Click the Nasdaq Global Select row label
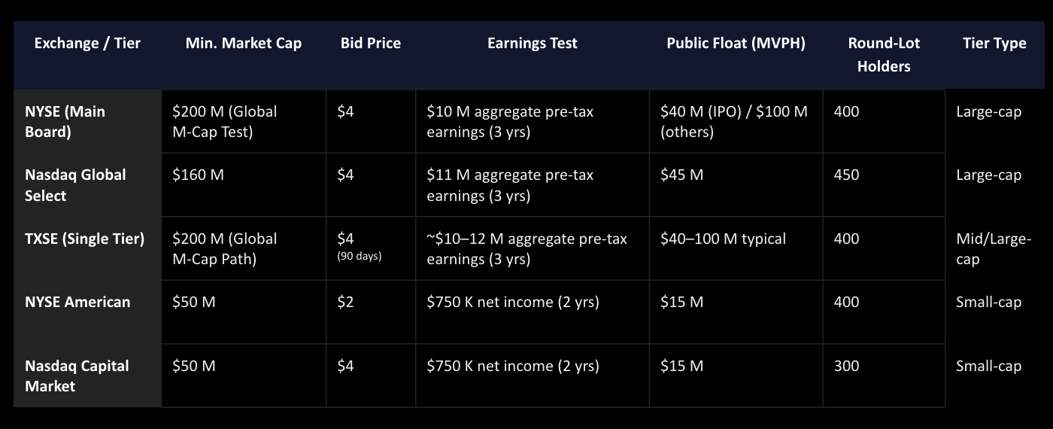The image size is (1053, 429). click(x=75, y=185)
